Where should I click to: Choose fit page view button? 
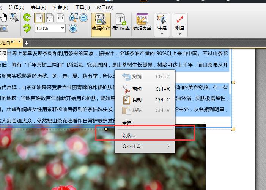50,18
